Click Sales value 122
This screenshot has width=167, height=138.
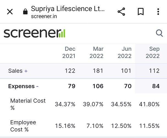click(70, 71)
